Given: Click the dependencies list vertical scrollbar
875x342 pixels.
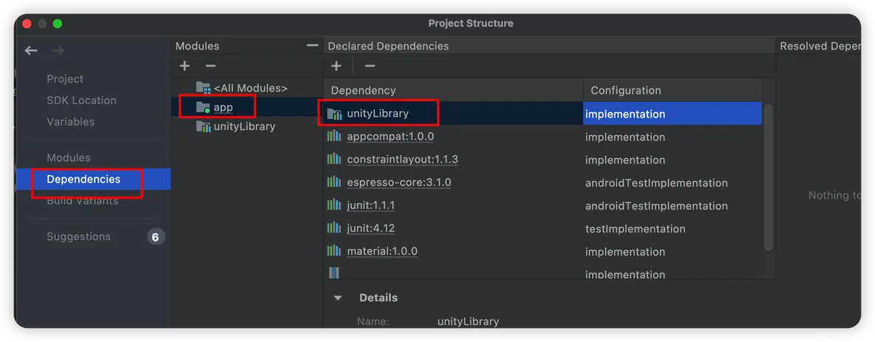Looking at the screenshot, I should point(769,177).
